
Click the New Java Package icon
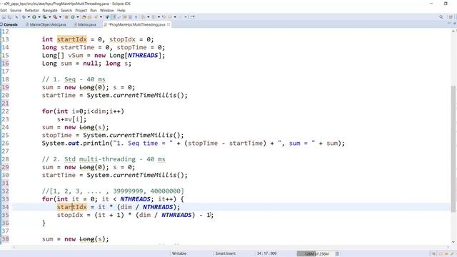(66, 17)
